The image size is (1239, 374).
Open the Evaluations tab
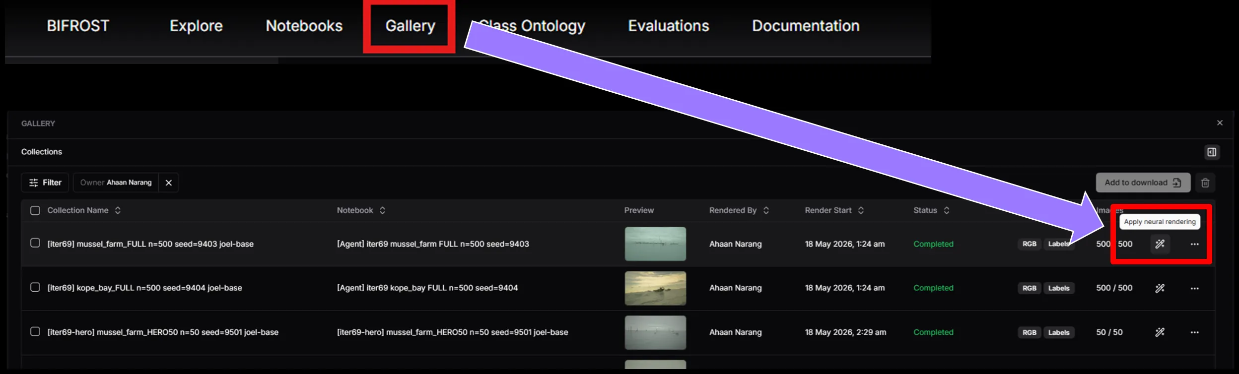click(x=668, y=26)
